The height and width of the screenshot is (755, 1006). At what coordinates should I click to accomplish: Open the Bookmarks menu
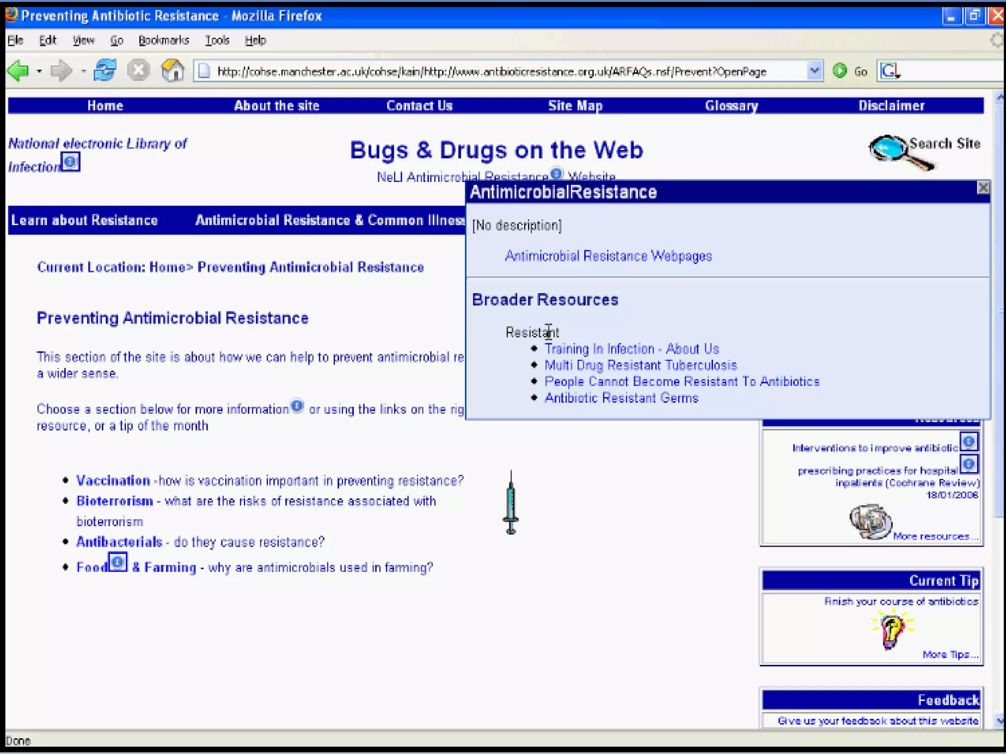(x=164, y=40)
